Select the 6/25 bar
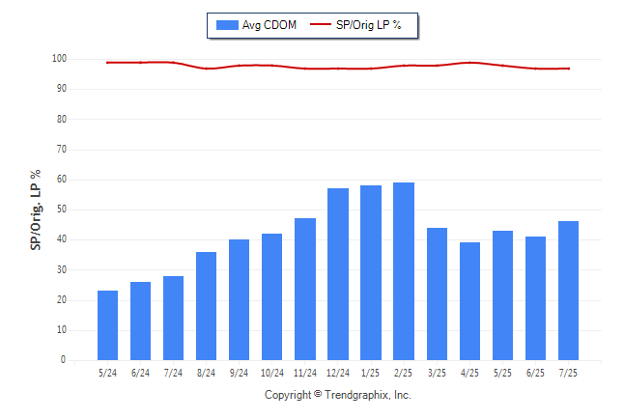The height and width of the screenshot is (419, 624). pos(536,298)
